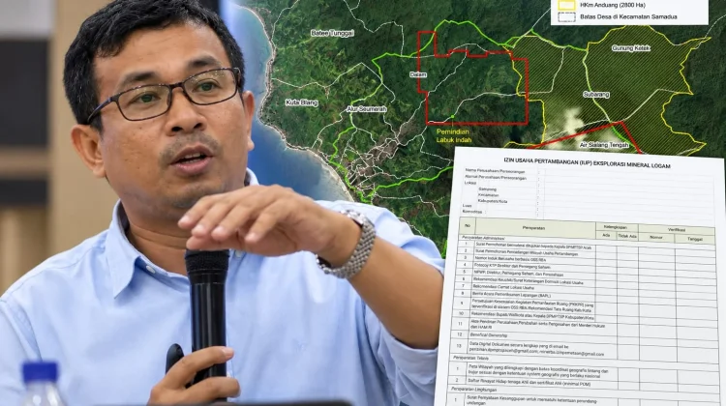Click the "Pemindian Labuk Indah" yellow label
Image resolution: width=726 pixels, height=406 pixels.
tap(454, 136)
